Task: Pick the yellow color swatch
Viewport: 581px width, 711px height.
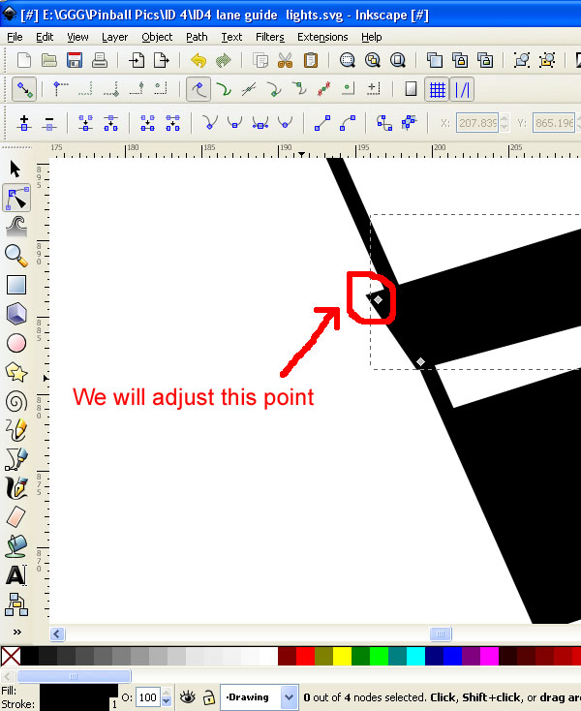Action: 342,656
